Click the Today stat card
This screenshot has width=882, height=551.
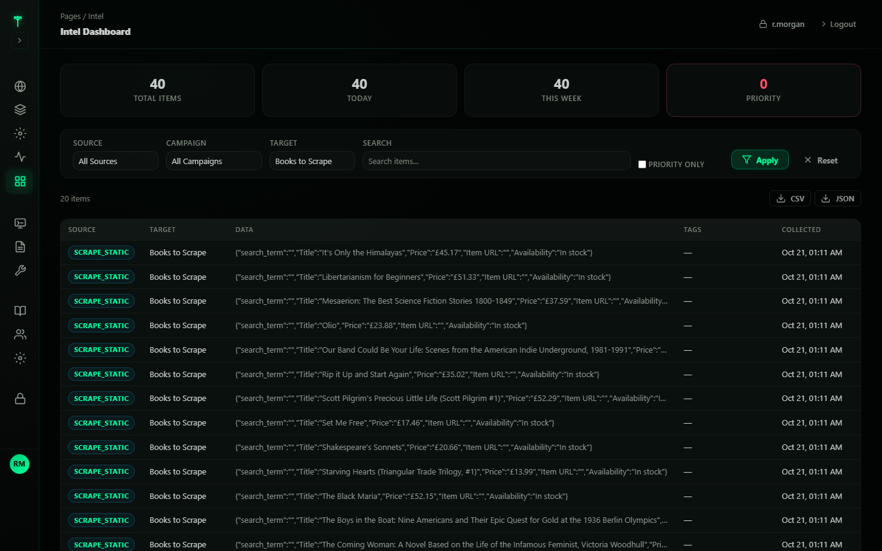point(360,90)
